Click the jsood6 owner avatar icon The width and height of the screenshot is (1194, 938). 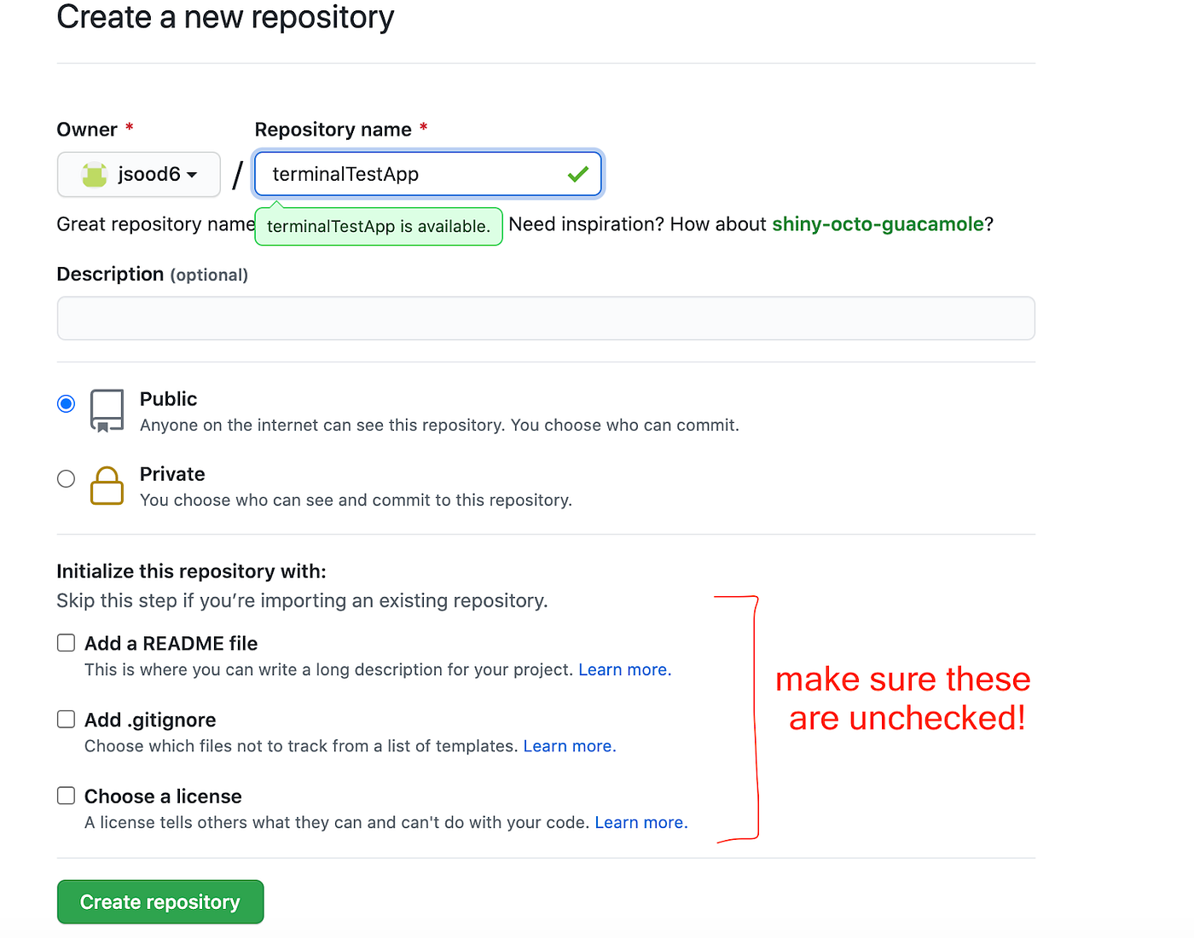pyautogui.click(x=96, y=174)
